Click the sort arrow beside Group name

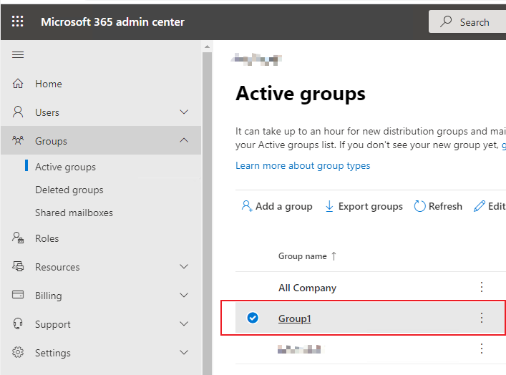tap(334, 256)
